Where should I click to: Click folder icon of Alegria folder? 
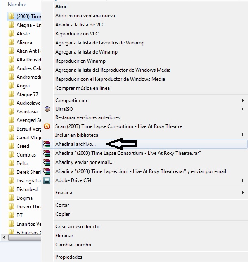click(x=11, y=25)
